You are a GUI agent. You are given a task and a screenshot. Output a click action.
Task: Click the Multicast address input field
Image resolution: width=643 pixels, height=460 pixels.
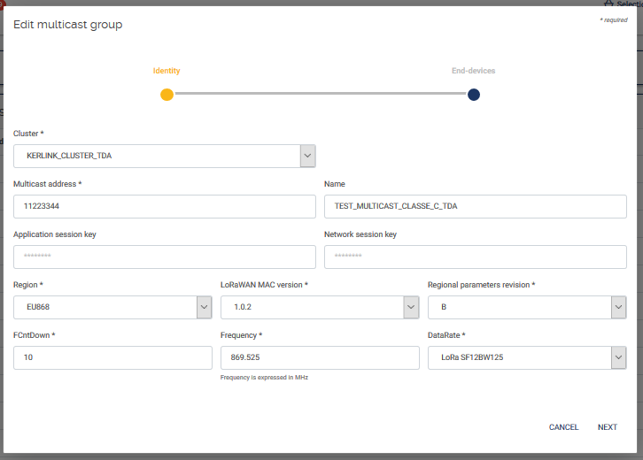(x=165, y=206)
